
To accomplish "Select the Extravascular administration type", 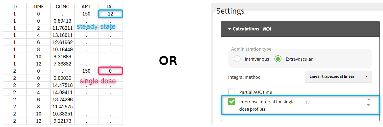I will tap(278, 59).
